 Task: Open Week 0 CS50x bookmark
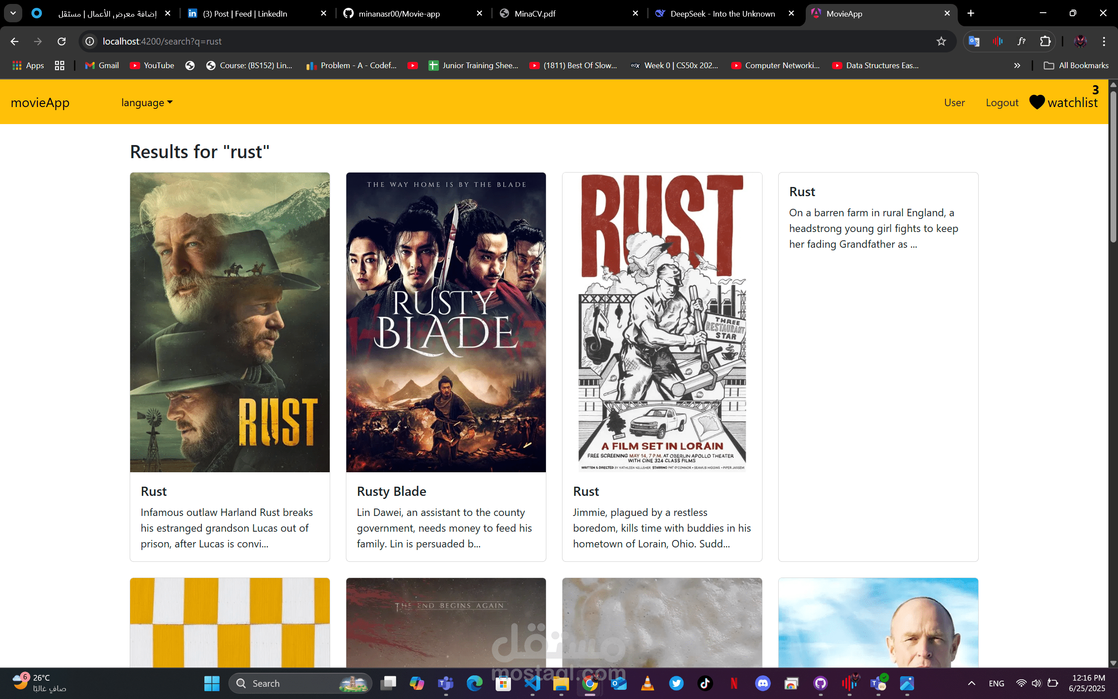pyautogui.click(x=674, y=66)
